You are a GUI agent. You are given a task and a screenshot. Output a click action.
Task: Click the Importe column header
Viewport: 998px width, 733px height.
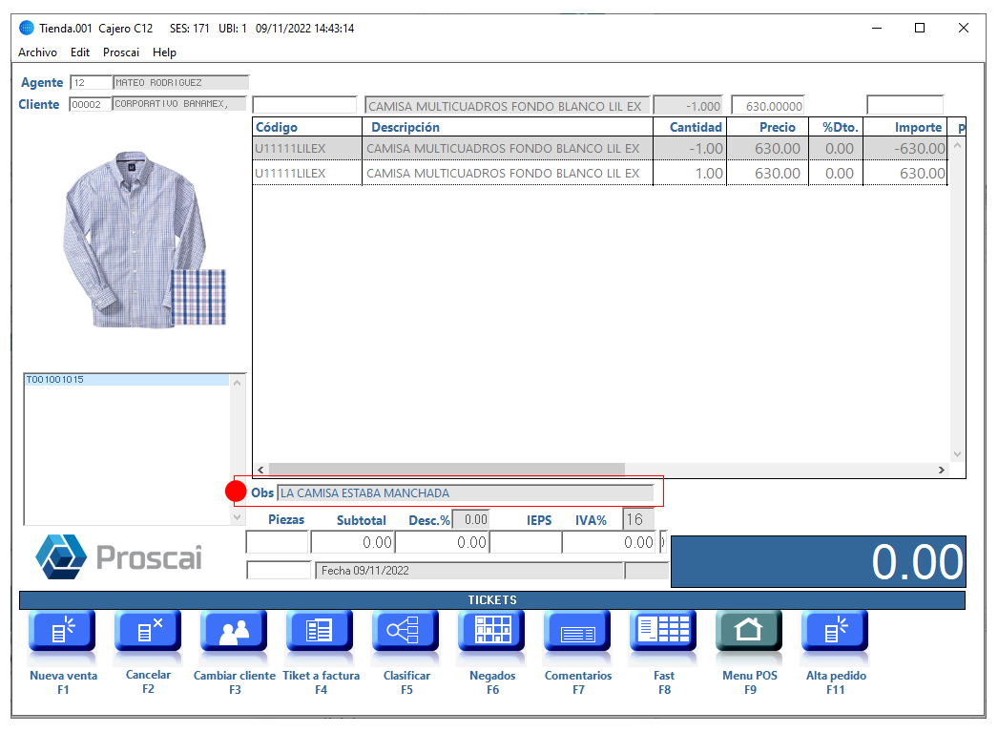point(905,127)
